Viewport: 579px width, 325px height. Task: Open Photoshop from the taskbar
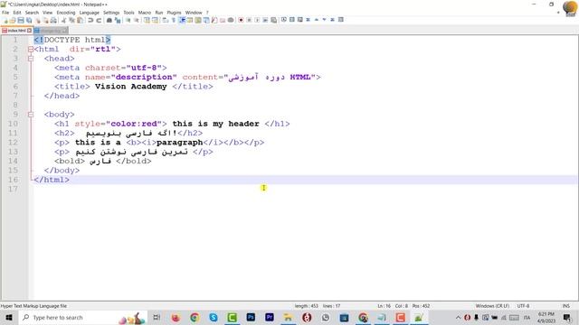click(x=251, y=317)
